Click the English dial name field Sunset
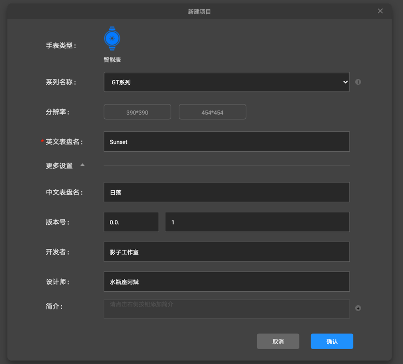The height and width of the screenshot is (364, 403). (227, 142)
